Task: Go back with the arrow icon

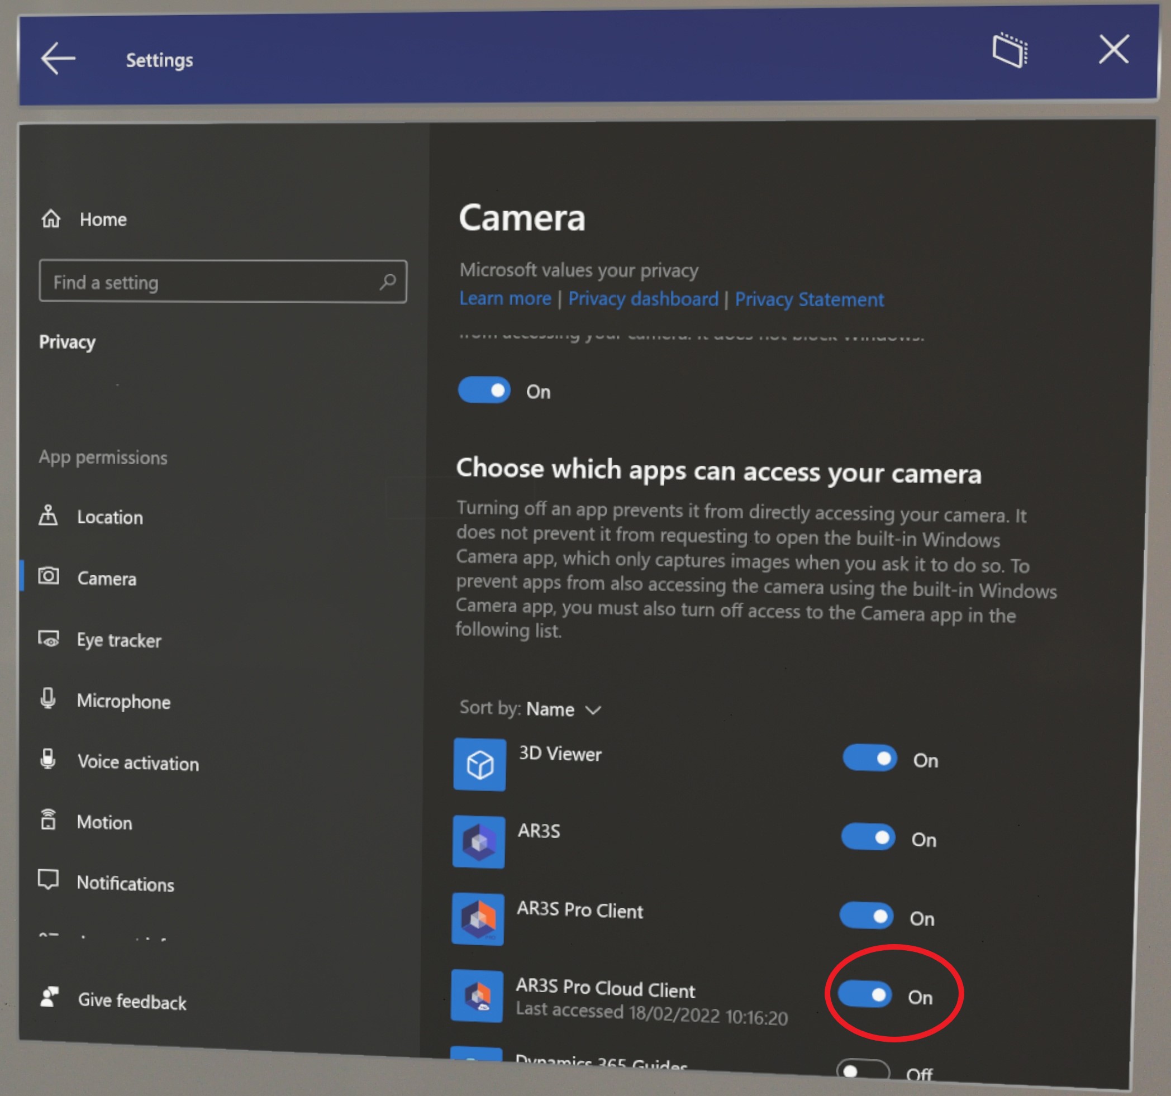Action: click(x=58, y=58)
